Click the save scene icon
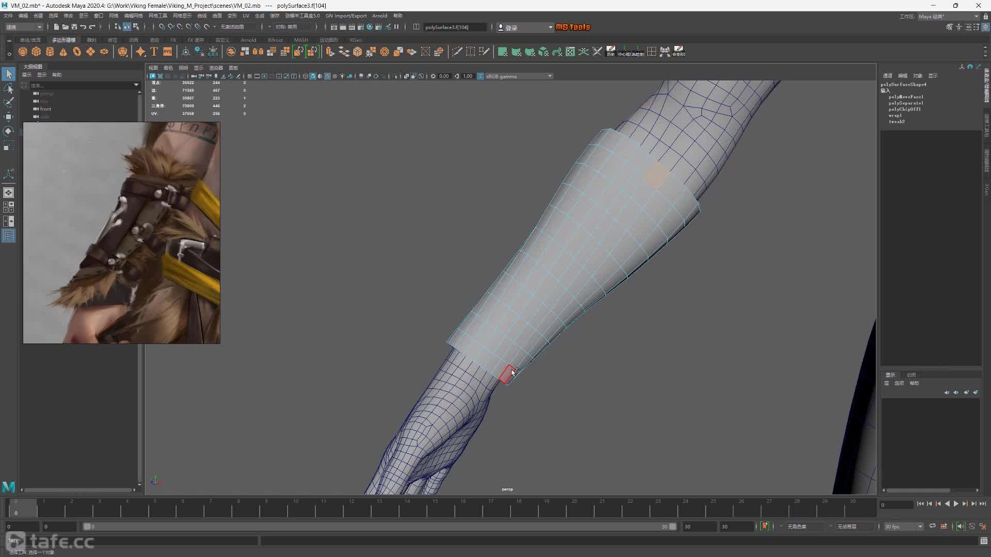 pos(74,27)
